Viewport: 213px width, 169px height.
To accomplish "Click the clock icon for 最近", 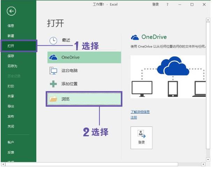I will [x=53, y=40].
